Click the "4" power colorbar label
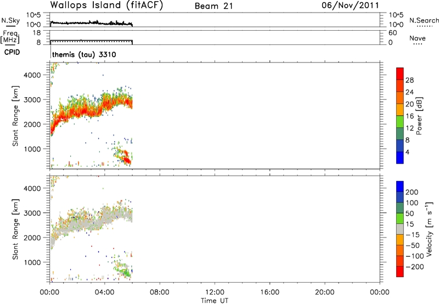The width and height of the screenshot is (439, 304). [407, 152]
